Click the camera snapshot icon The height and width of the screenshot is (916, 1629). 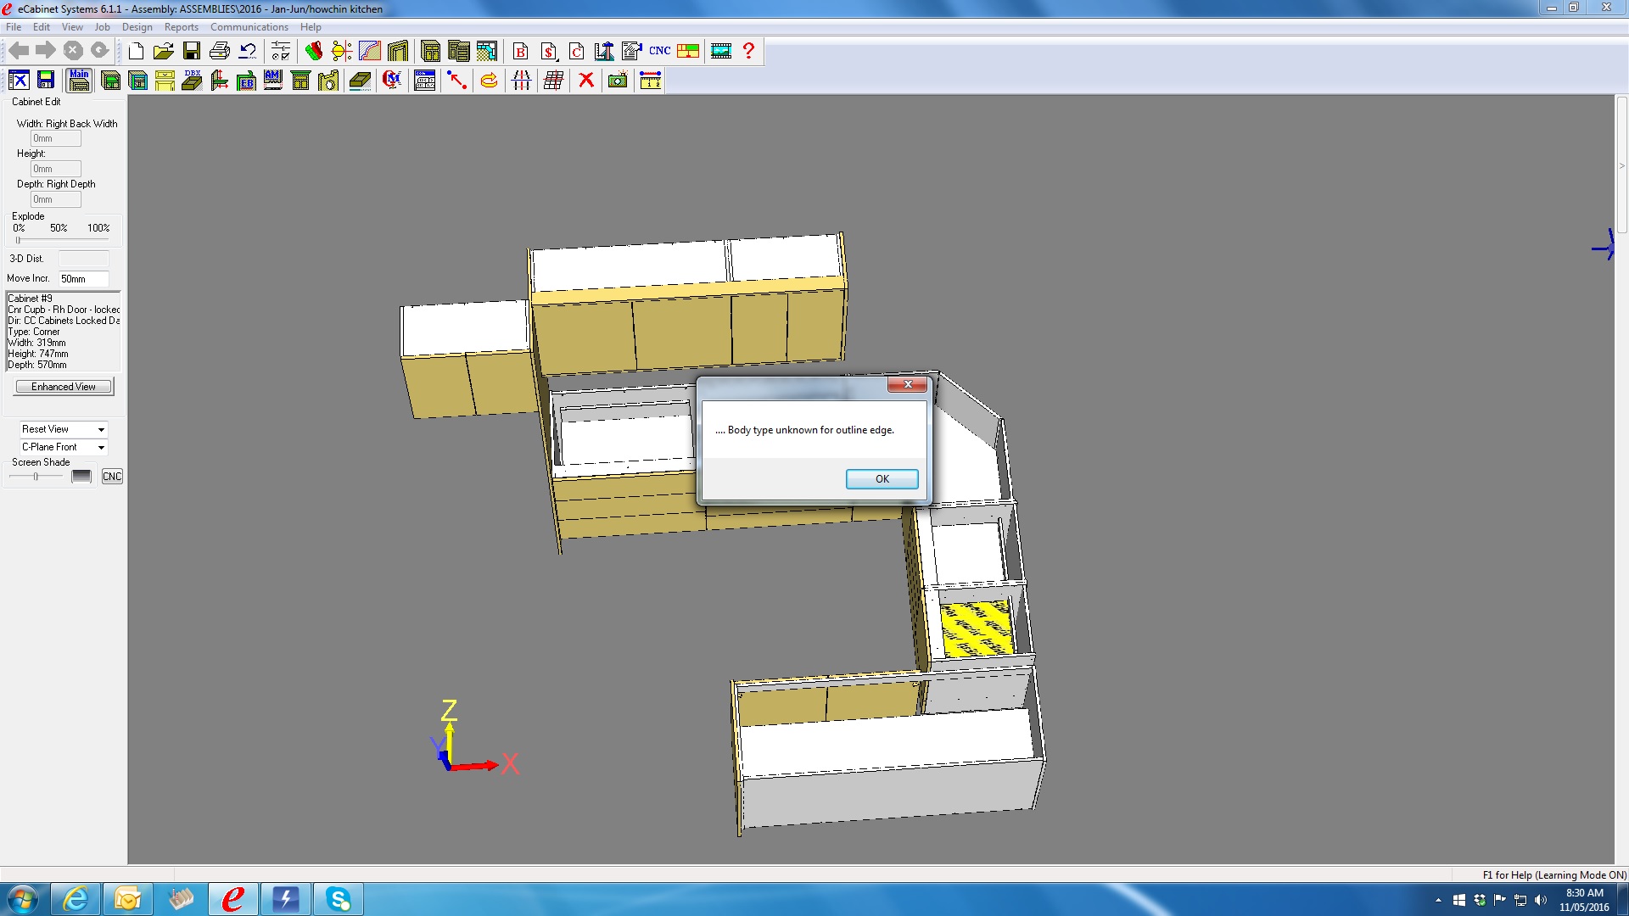pos(618,80)
